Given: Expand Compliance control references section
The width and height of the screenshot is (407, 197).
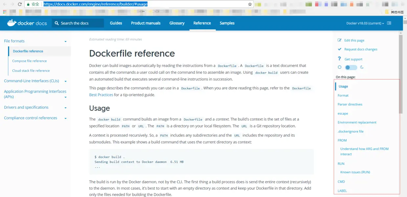Looking at the screenshot, I should click(66, 118).
